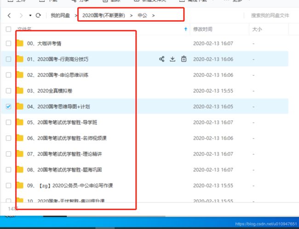Click date 2020-02-13 15:55 of 03、2020全真模拟卷
Viewport: 299px width, 229px height.
tap(213, 91)
